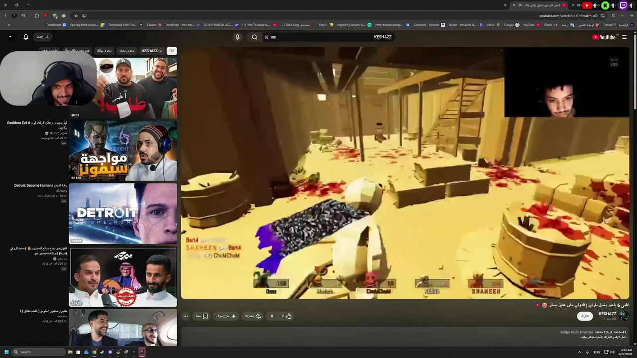
Task: Open volume control in system tray
Action: (x=612, y=352)
